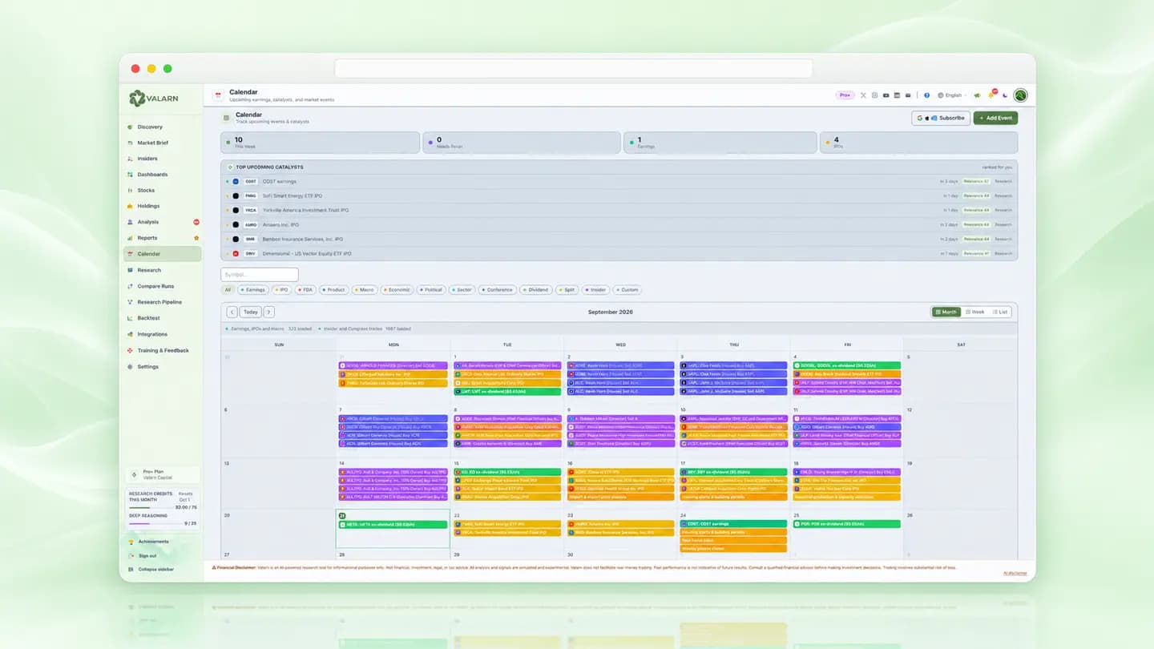1154x649 pixels.
Task: Click the star badge next to Reports
Action: tap(196, 238)
